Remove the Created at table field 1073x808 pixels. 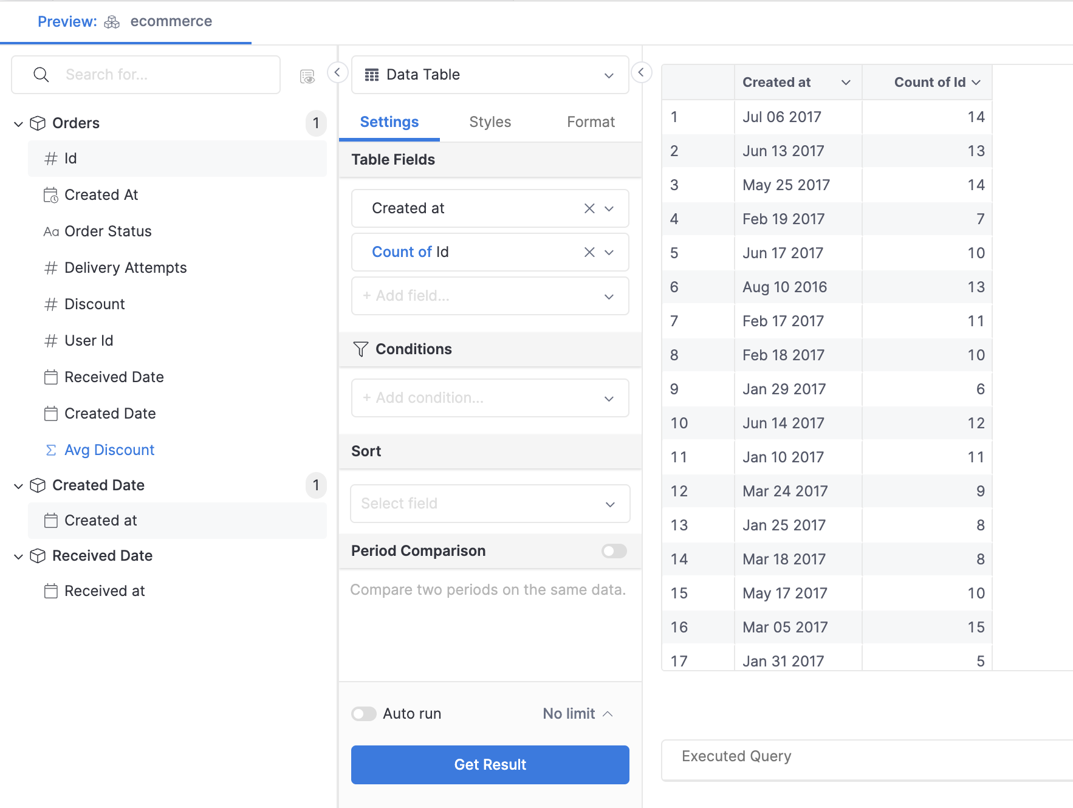pyautogui.click(x=589, y=208)
